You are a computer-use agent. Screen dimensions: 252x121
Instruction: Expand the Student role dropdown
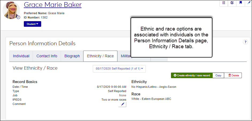(32, 24)
